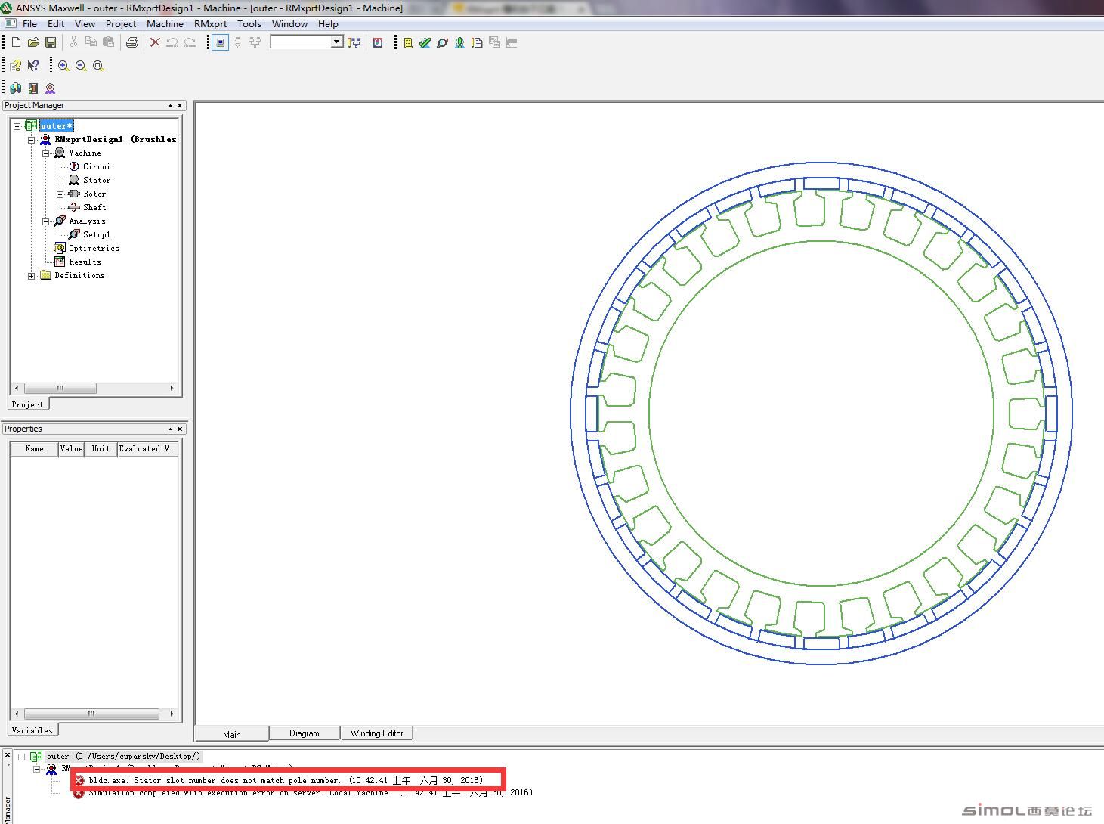The height and width of the screenshot is (824, 1104).
Task: Switch to the Main tab
Action: (232, 734)
